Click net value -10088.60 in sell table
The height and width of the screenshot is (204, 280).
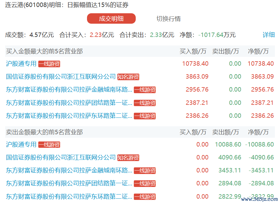pos(259,145)
